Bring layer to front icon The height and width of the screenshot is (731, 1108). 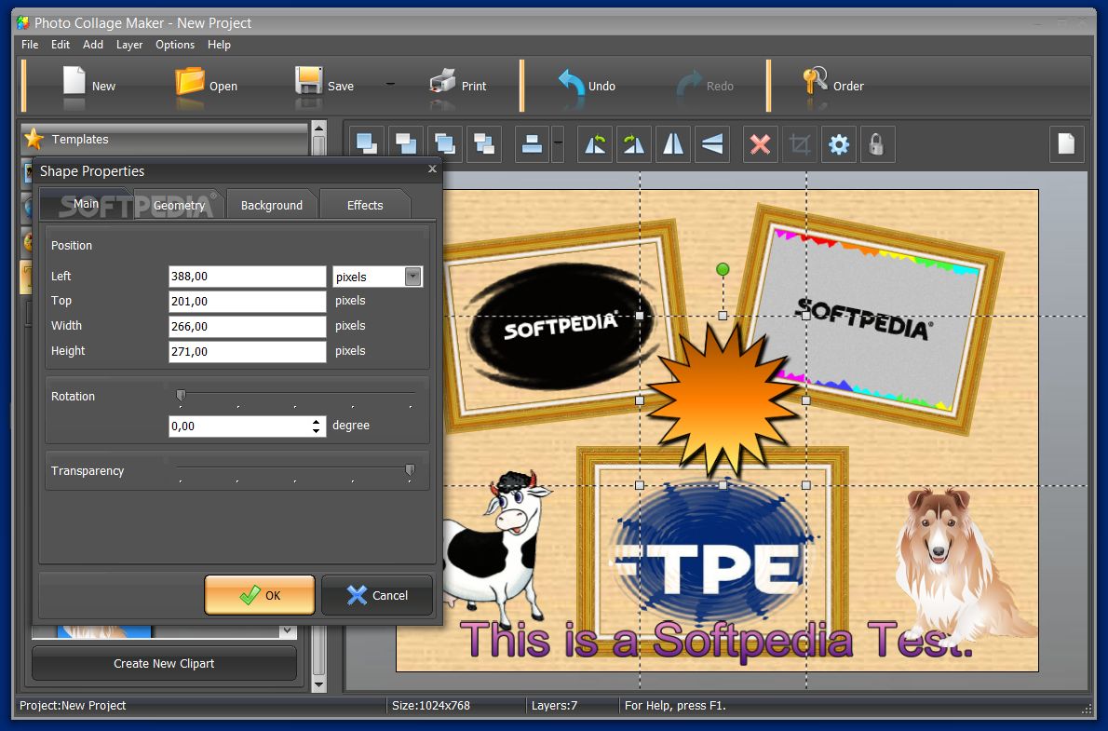367,144
